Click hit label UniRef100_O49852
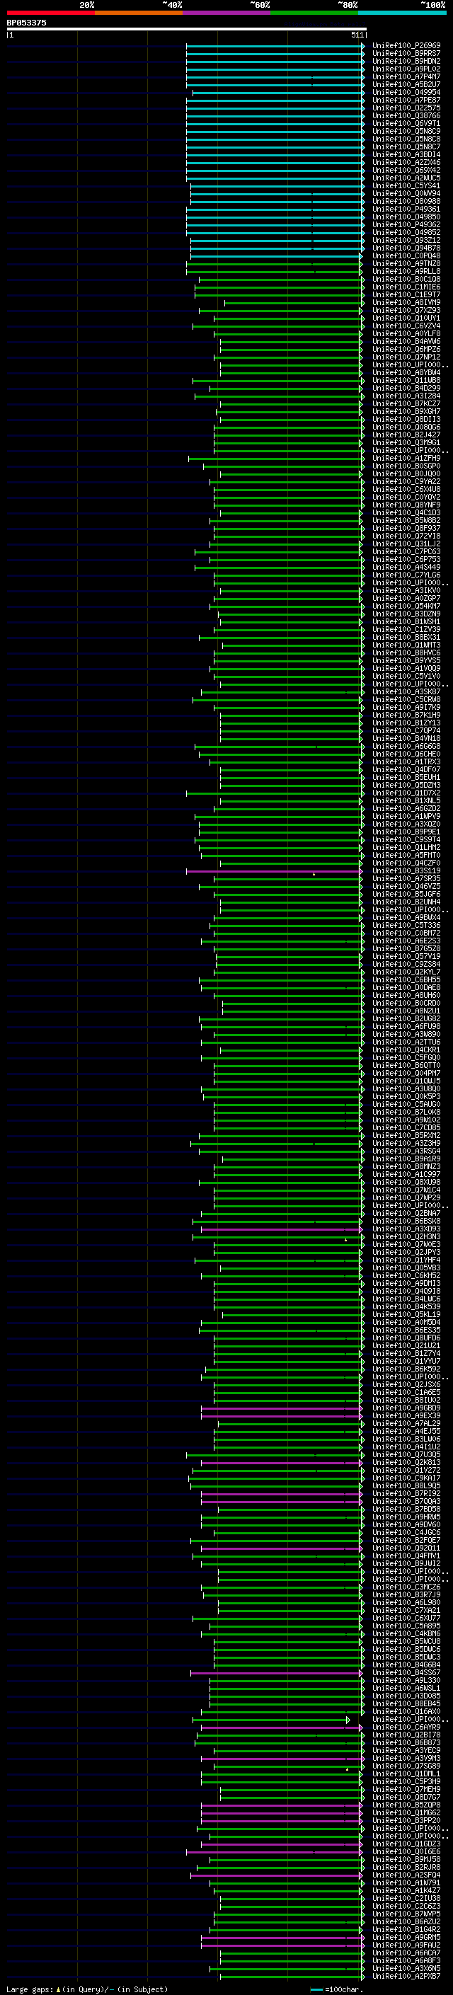This screenshot has height=1995, width=453. tap(406, 232)
